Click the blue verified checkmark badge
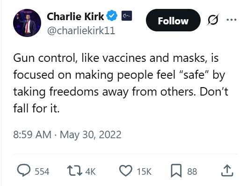Image resolution: width=246 pixels, height=186 pixels. 112,16
